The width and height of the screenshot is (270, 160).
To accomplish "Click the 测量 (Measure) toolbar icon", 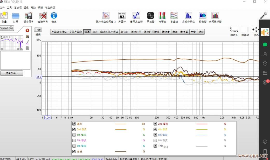I will tap(4, 16).
